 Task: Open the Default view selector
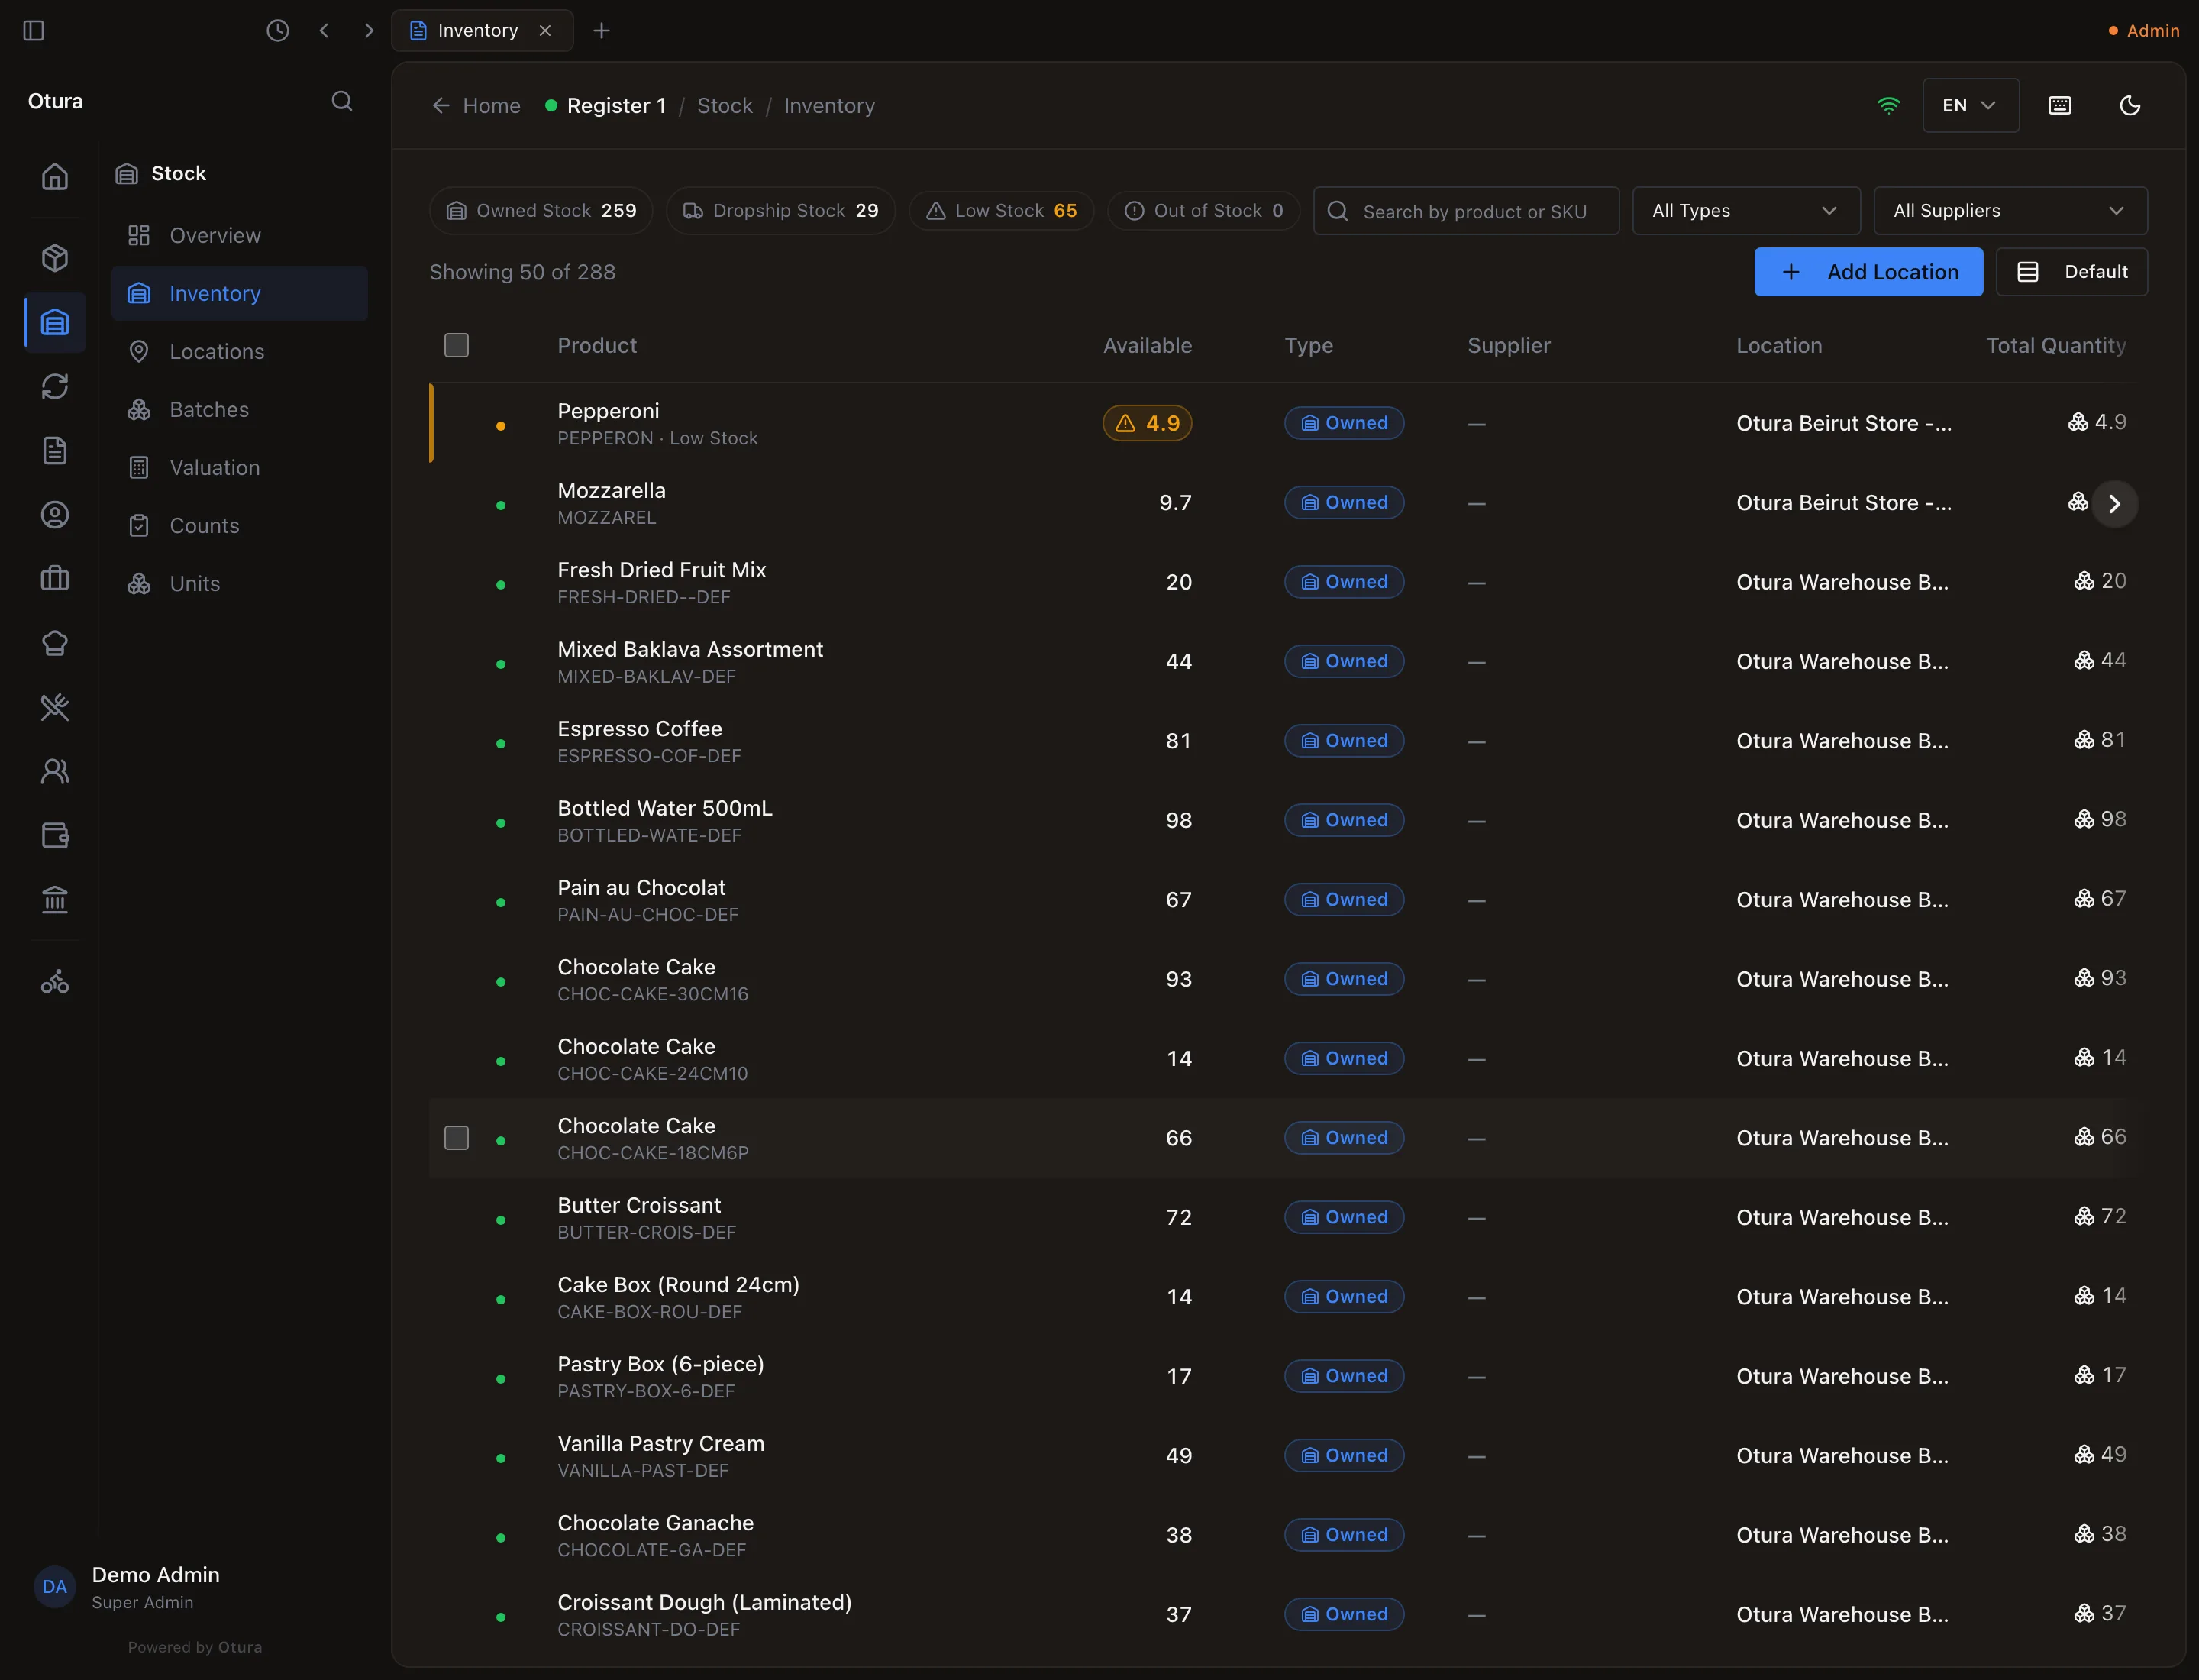[x=2071, y=272]
